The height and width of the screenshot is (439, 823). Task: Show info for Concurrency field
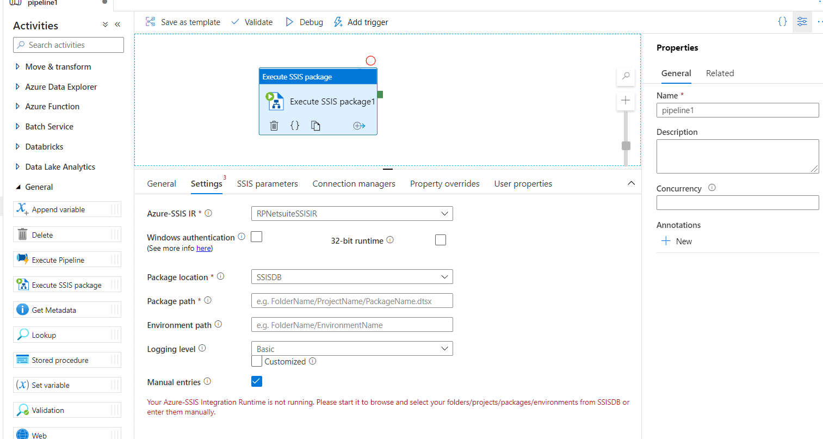712,188
